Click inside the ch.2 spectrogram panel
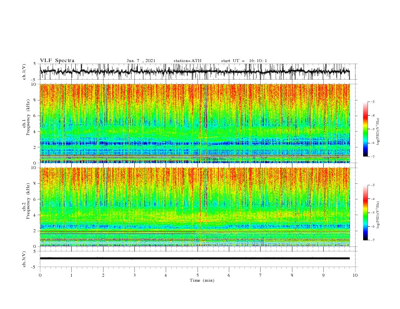 pos(195,207)
